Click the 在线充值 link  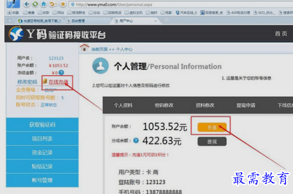pos(58,82)
